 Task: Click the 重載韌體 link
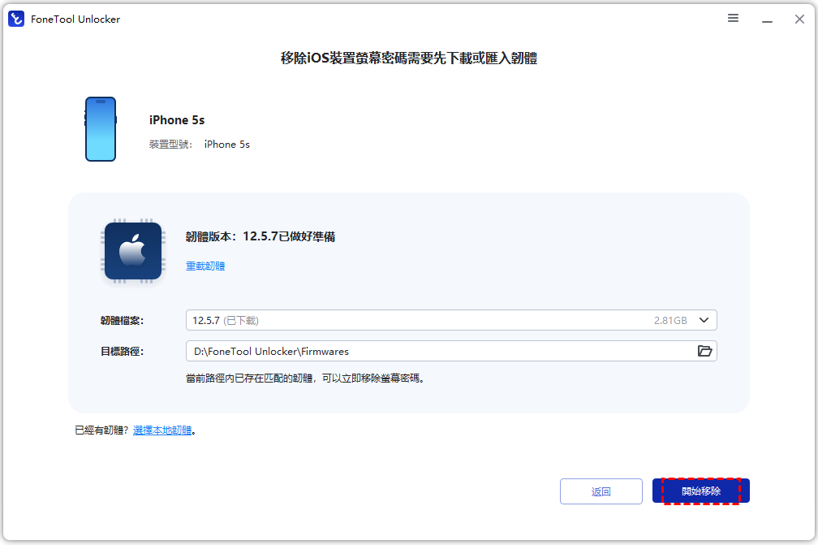(x=205, y=266)
